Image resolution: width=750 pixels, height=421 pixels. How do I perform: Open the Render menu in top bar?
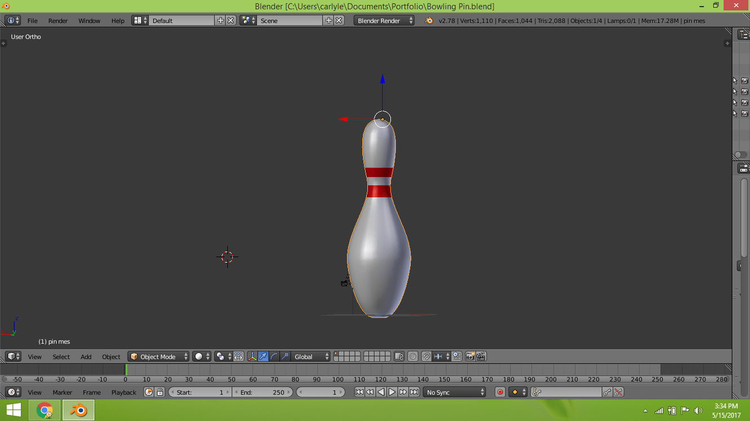click(57, 21)
